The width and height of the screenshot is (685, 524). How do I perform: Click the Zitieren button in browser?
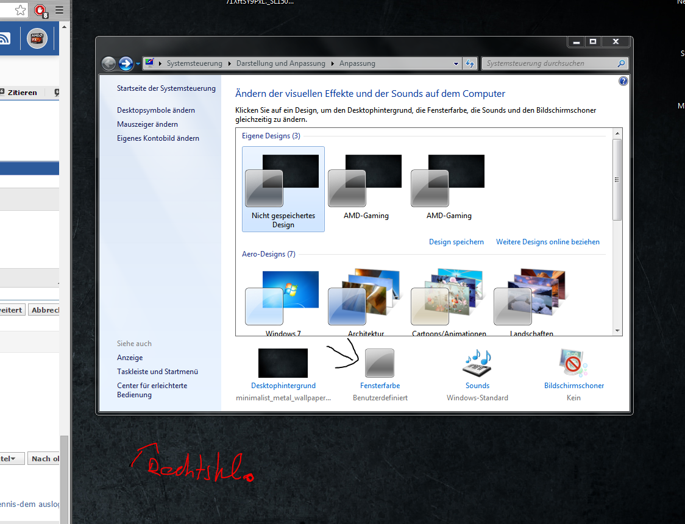tap(18, 92)
